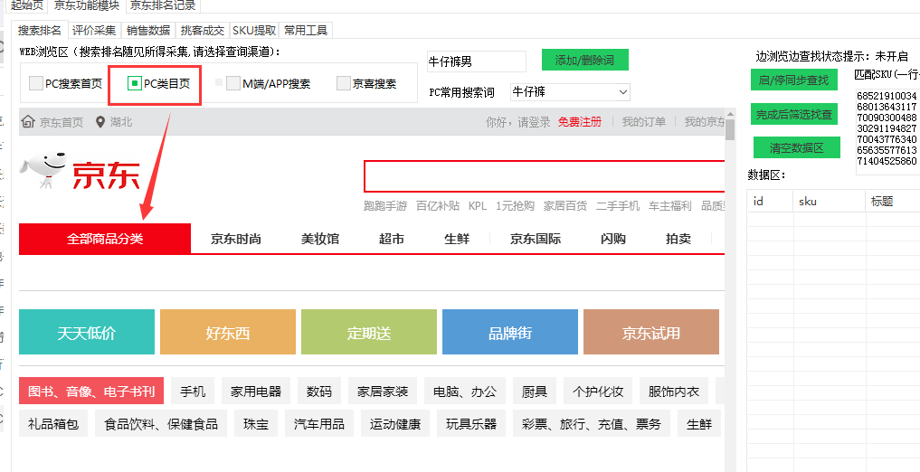Select the 个护化妆 category
The height and width of the screenshot is (472, 920).
(598, 392)
